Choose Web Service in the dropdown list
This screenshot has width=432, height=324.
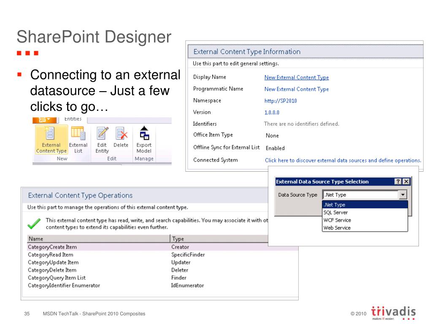(365, 228)
